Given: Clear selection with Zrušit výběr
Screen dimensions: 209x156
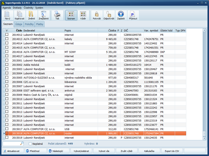Looking at the screenshot, I should point(127,151).
